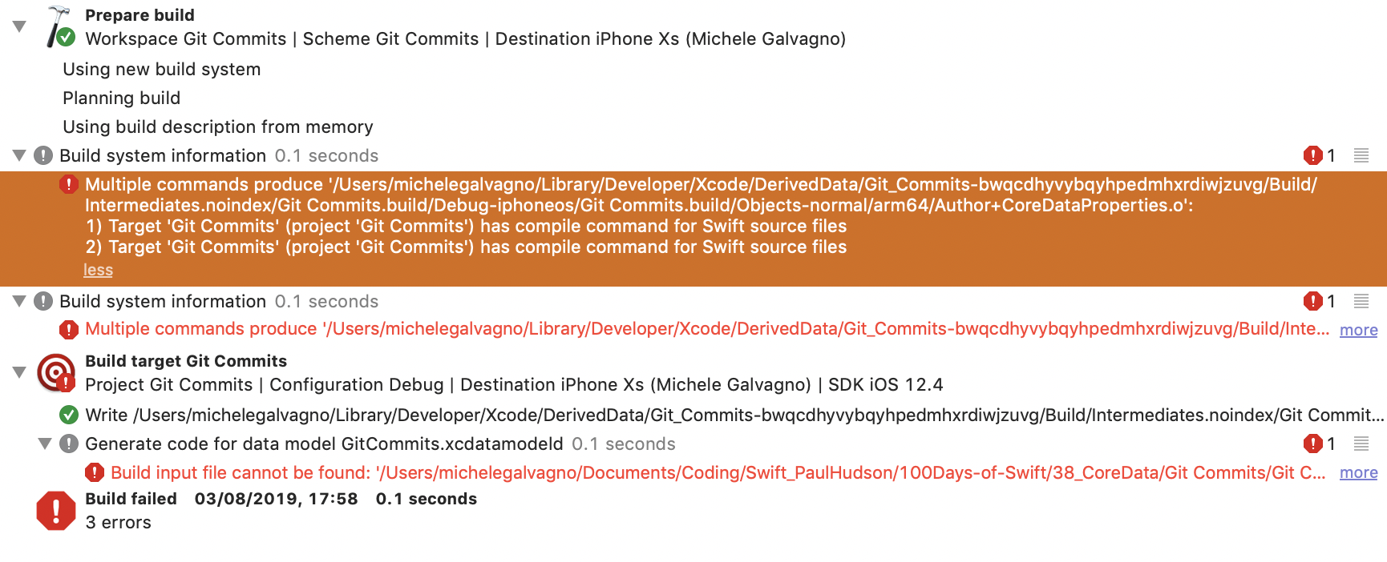Click the Build target Git Commits icon
The height and width of the screenshot is (562, 1387).
pos(56,373)
